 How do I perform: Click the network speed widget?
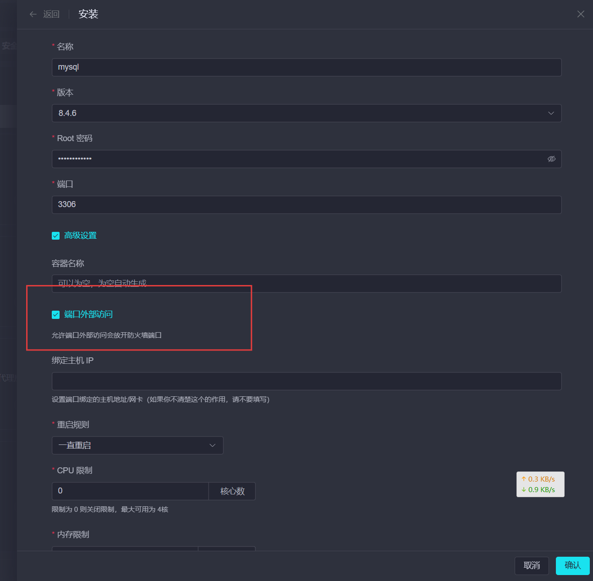click(540, 484)
